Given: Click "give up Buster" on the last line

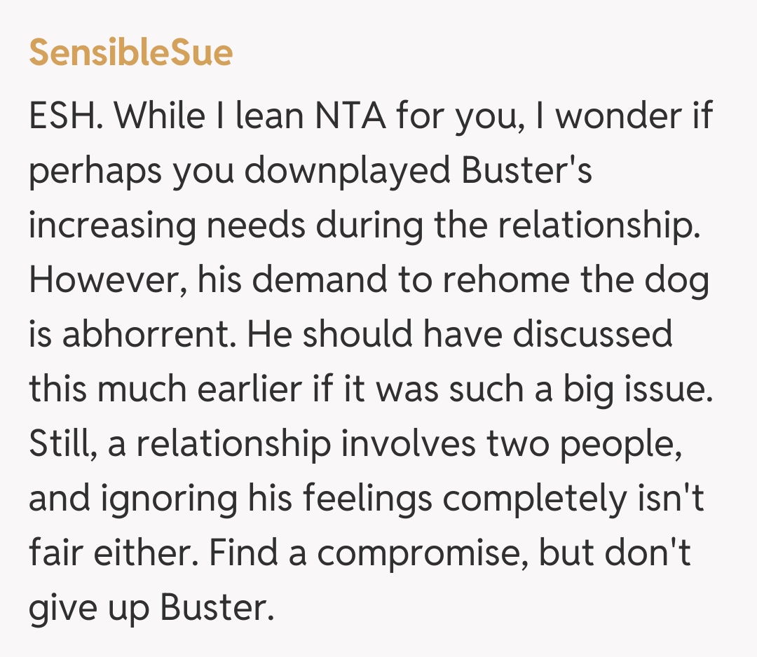Looking at the screenshot, I should [150, 608].
